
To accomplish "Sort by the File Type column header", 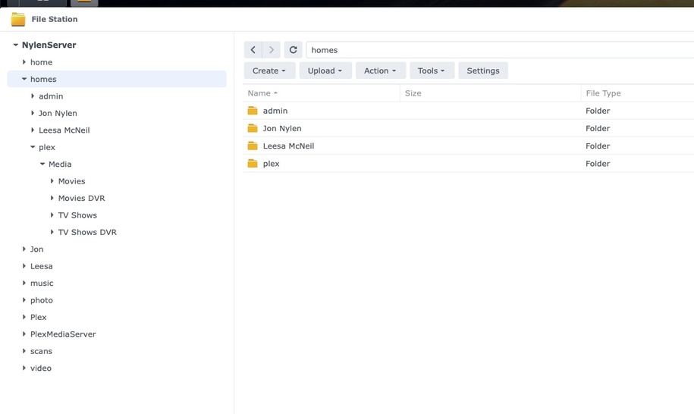I will coord(637,93).
